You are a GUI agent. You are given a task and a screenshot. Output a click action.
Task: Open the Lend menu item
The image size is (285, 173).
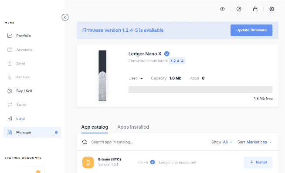[x=32, y=119]
